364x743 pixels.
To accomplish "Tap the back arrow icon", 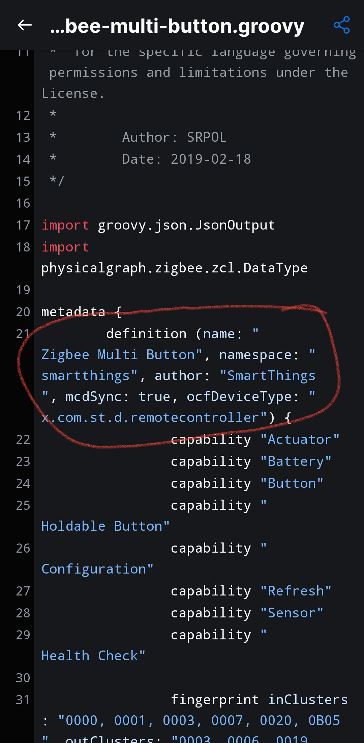I will point(25,25).
